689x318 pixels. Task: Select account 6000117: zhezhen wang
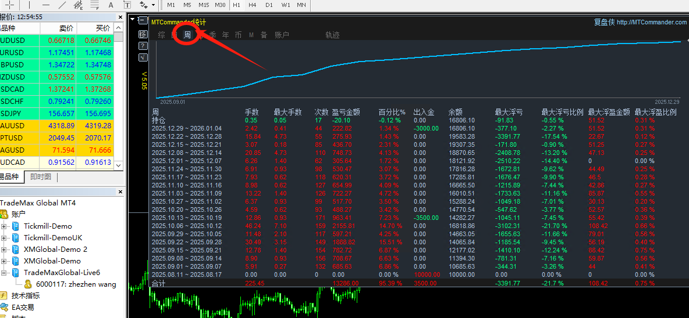tap(76, 284)
